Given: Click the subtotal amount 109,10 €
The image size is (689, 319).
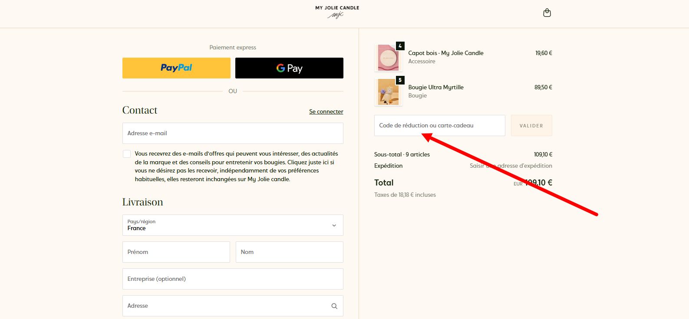Looking at the screenshot, I should coord(543,154).
